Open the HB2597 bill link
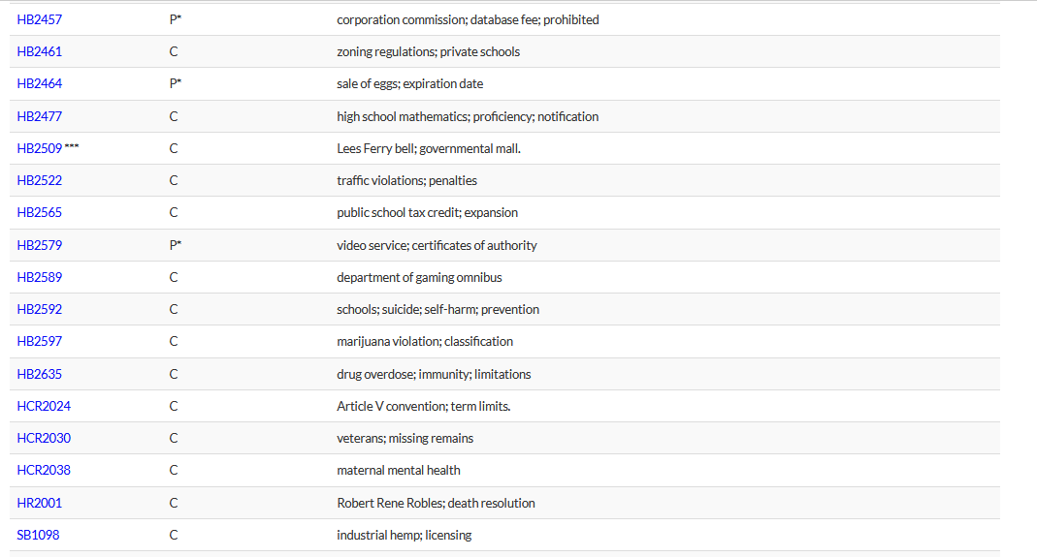 (x=39, y=342)
